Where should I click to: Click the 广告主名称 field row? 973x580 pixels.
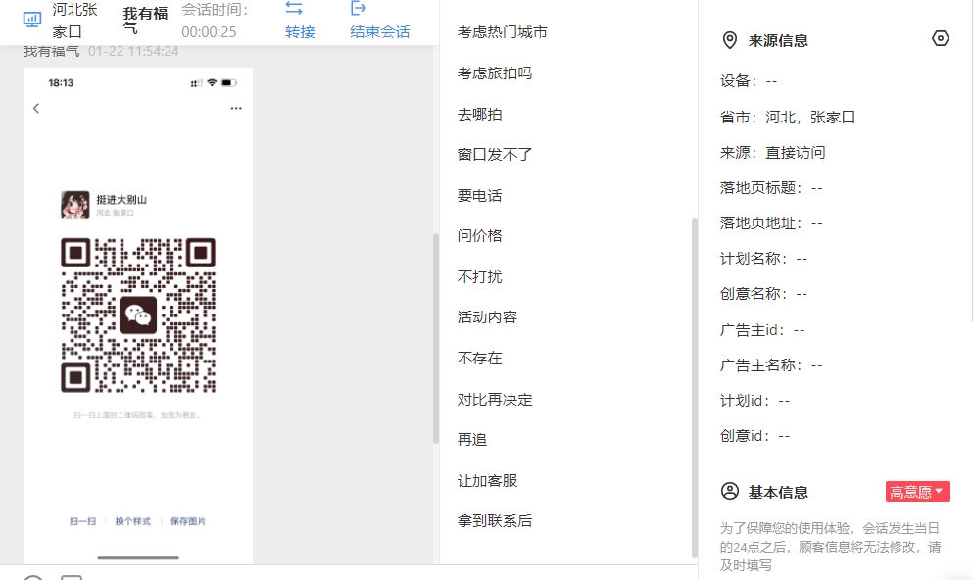(x=771, y=365)
